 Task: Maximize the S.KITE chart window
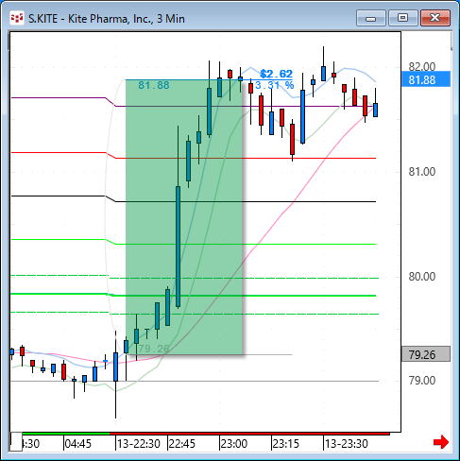(403, 18)
